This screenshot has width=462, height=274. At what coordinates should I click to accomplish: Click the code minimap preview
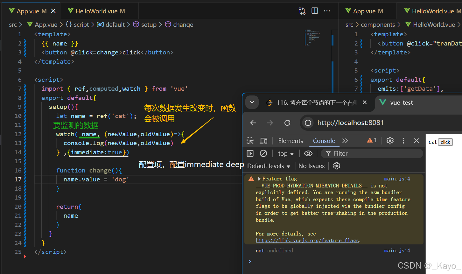click(313, 38)
